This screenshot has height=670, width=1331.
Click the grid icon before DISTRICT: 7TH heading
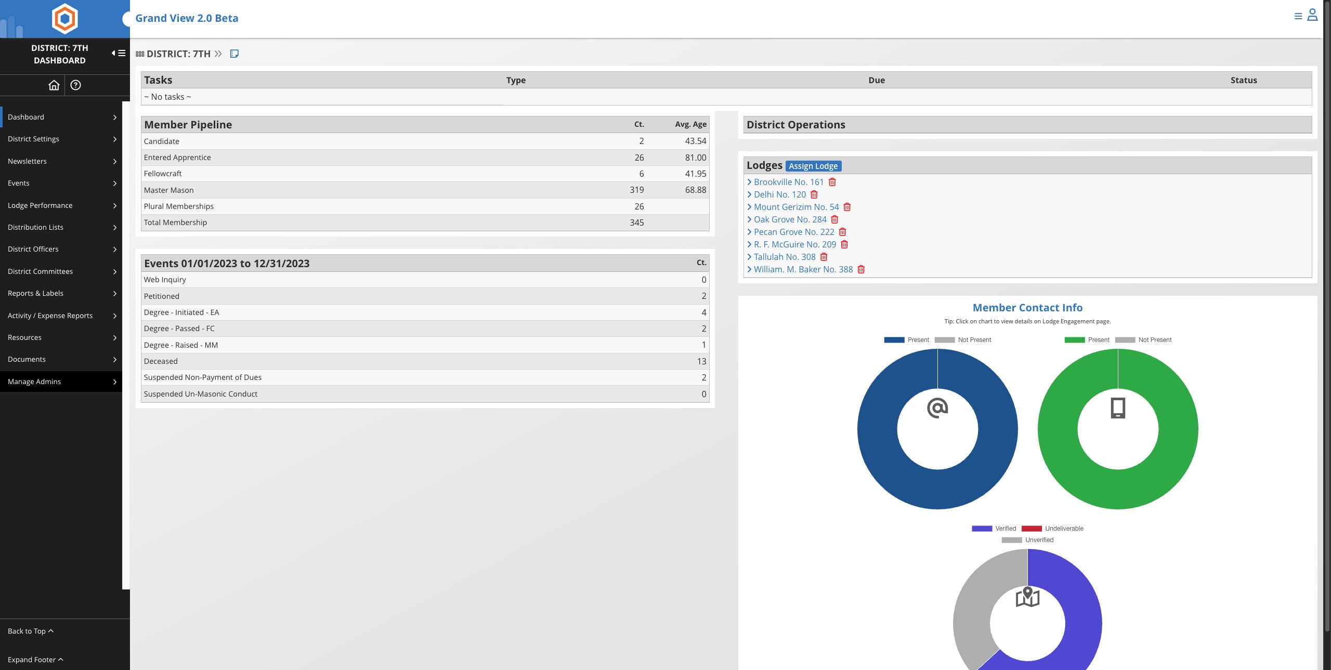point(140,54)
